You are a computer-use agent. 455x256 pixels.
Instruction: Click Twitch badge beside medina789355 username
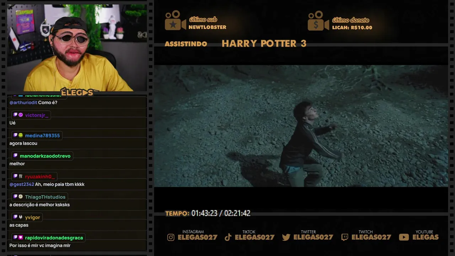pos(15,135)
